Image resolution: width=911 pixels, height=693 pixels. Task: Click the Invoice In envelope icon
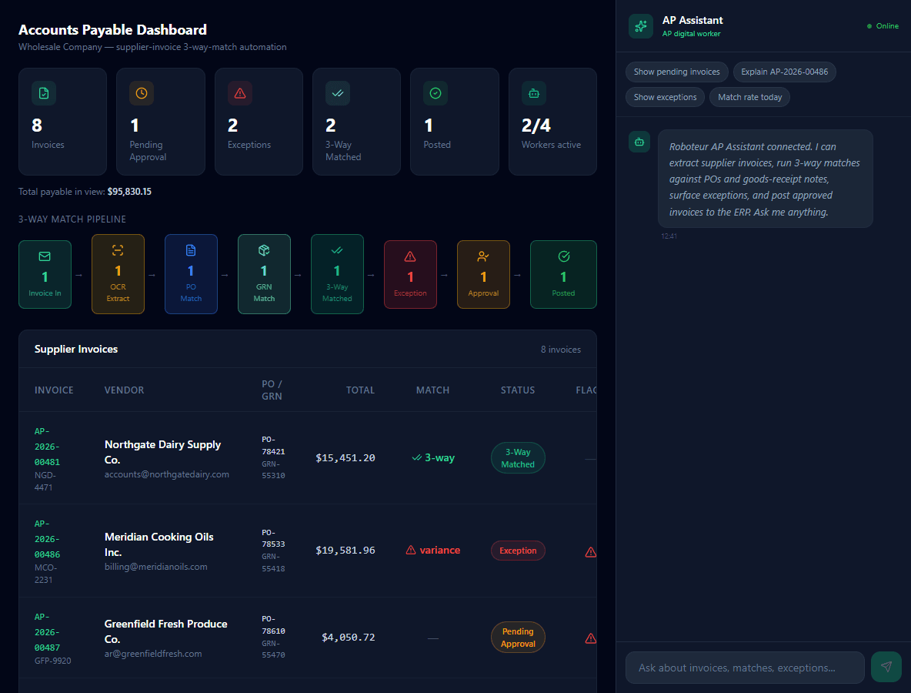pyautogui.click(x=45, y=256)
